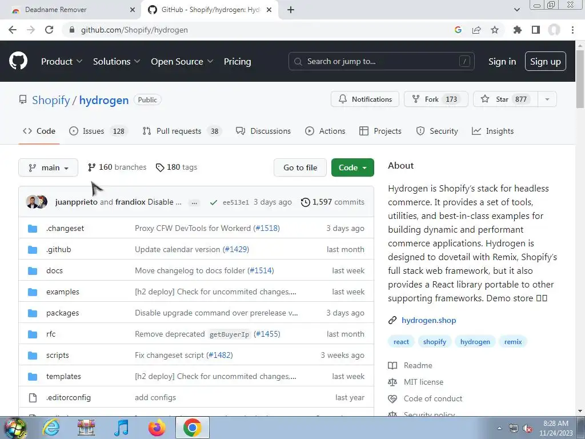This screenshot has width=585, height=439.
Task: View the 180 tags link
Action: [x=177, y=167]
